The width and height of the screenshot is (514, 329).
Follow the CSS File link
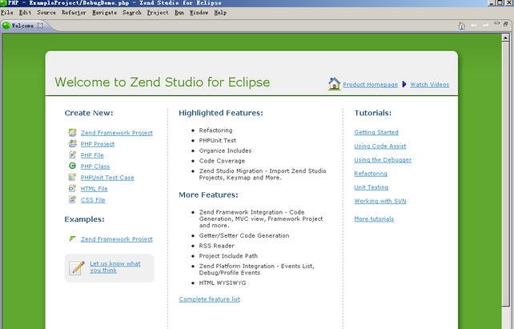[93, 199]
